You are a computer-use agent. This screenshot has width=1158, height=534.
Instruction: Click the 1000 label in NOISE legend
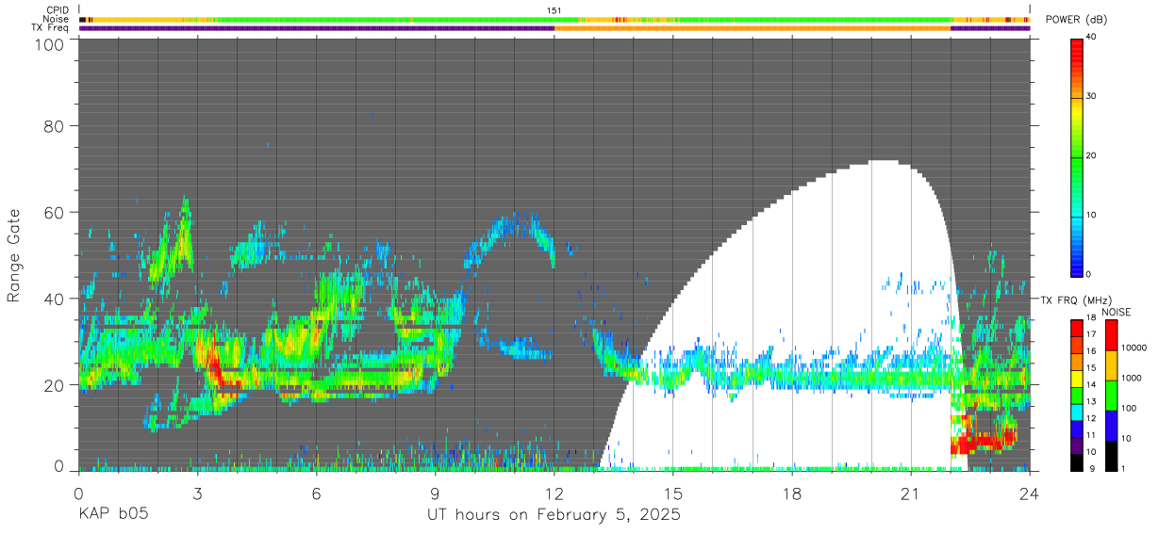click(x=1130, y=378)
